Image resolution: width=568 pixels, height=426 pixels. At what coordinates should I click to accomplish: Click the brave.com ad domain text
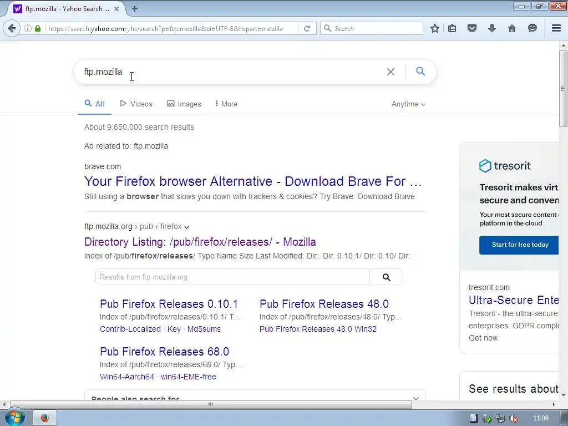coord(103,166)
